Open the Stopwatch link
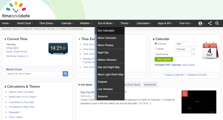 14,112
